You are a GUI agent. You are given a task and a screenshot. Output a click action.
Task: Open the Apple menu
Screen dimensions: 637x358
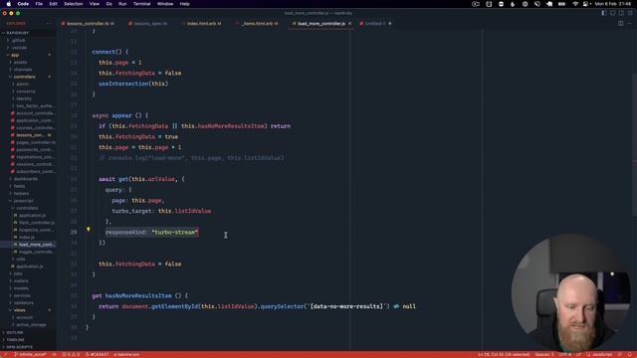pos(9,4)
